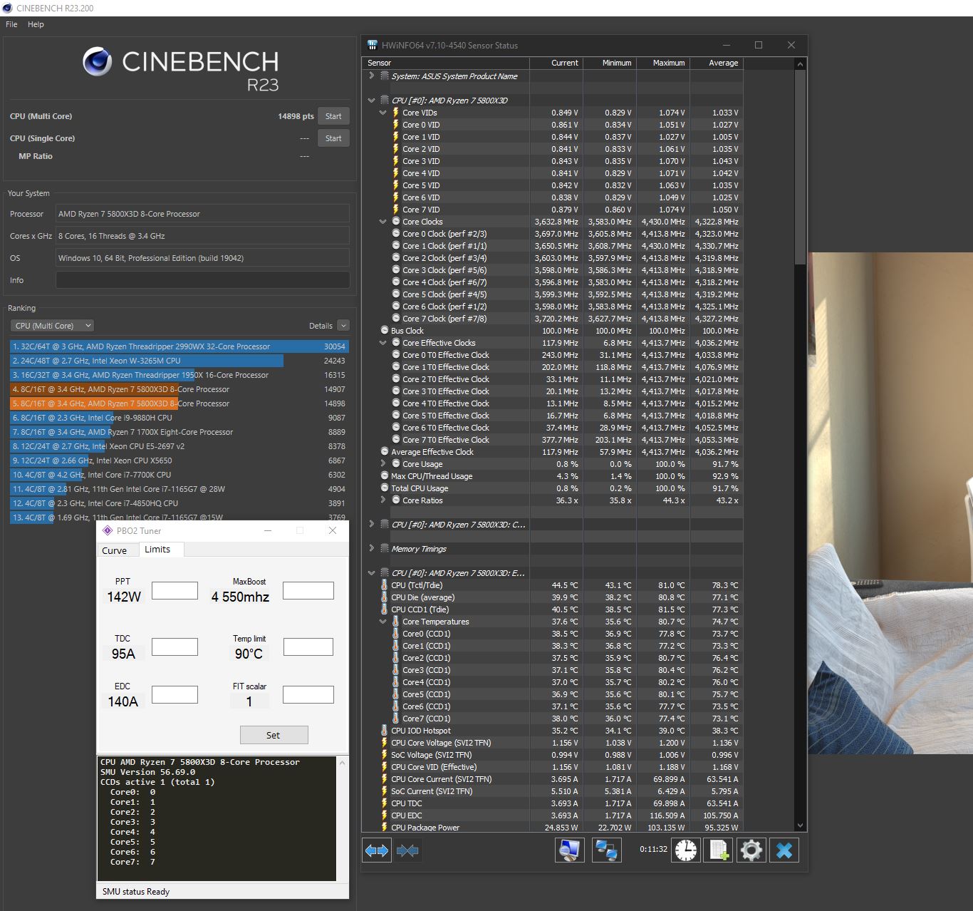Image resolution: width=973 pixels, height=911 pixels.
Task: Collapse the Core Temperatures subtree
Action: click(x=383, y=622)
